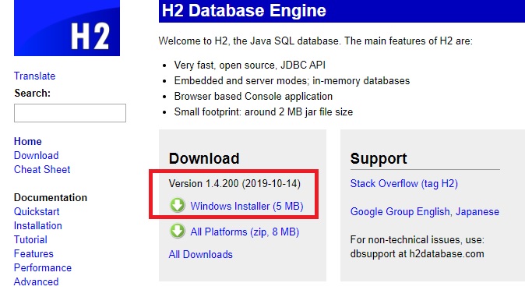This screenshot has width=525, height=290.
Task: Download the Windows Installer (5 MB)
Action: pos(247,206)
